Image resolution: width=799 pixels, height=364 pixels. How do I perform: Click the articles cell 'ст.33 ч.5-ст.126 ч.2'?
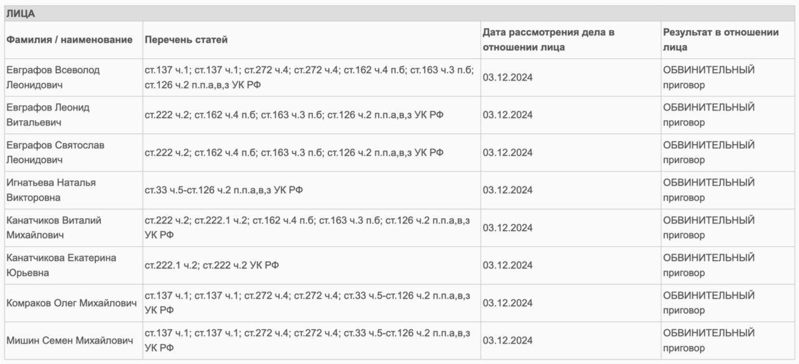(223, 190)
